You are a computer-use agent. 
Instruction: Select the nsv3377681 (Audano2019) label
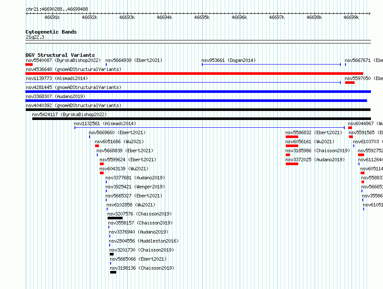click(x=135, y=178)
